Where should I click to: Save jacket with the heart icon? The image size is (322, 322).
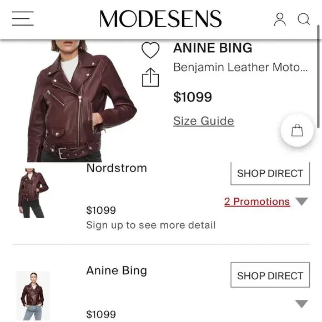tap(150, 50)
